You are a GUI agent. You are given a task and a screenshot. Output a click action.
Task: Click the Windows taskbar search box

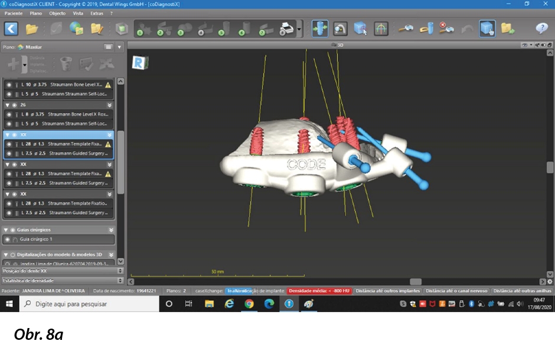[x=89, y=304]
